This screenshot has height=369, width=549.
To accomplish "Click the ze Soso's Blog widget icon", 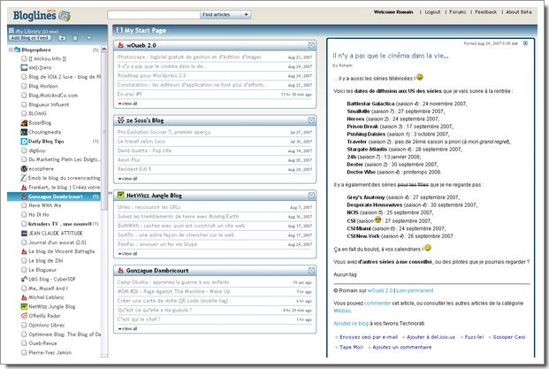I will [x=121, y=120].
